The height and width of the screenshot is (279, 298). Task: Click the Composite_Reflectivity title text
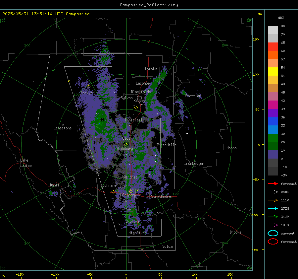tap(149, 5)
